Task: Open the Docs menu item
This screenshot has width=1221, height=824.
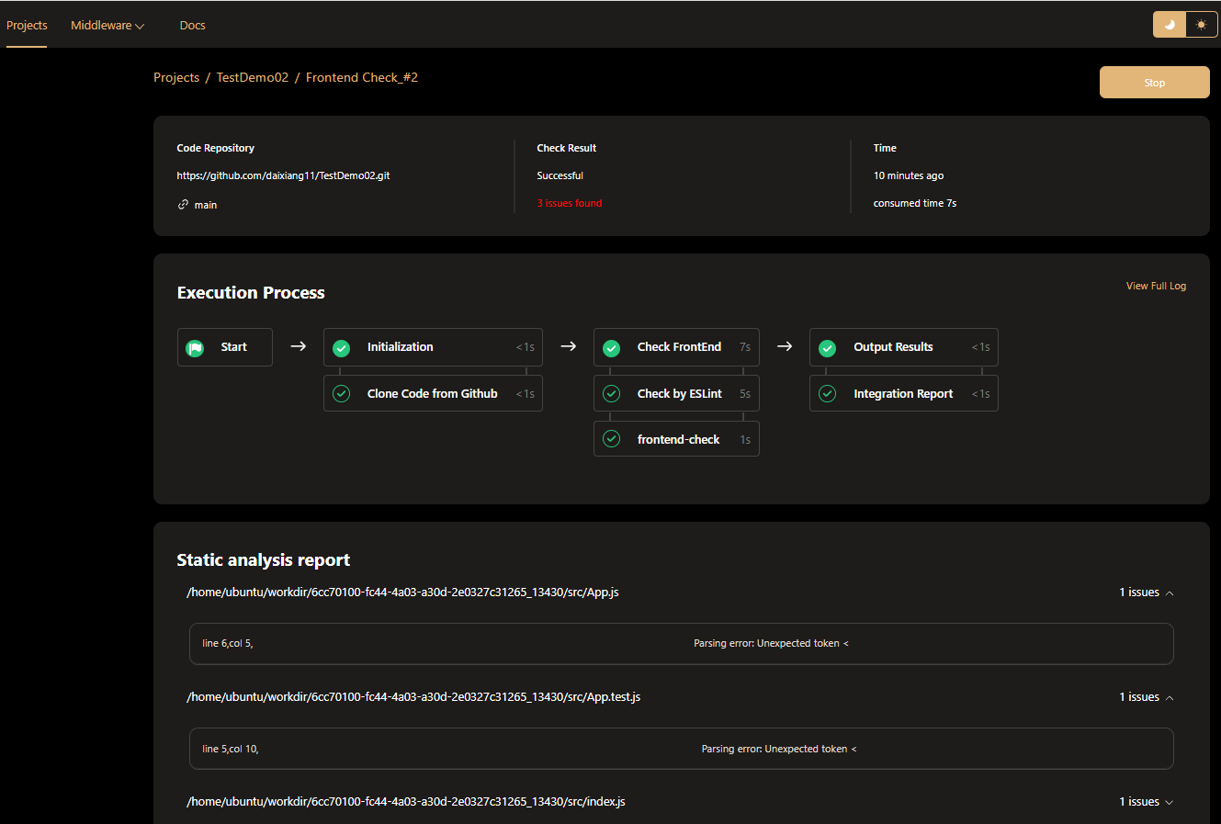Action: click(x=192, y=26)
